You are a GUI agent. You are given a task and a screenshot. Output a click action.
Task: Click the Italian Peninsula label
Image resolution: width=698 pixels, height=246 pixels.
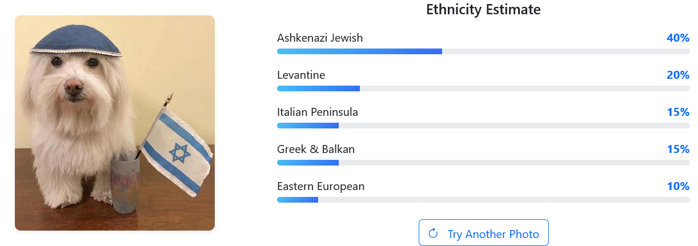tap(318, 112)
